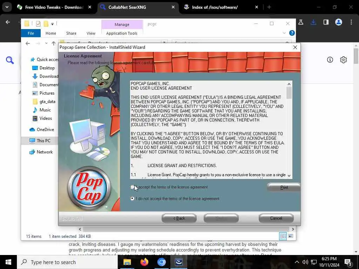Go back in File Explorer
Image resolution: width=359 pixels, height=269 pixels.
click(28, 43)
